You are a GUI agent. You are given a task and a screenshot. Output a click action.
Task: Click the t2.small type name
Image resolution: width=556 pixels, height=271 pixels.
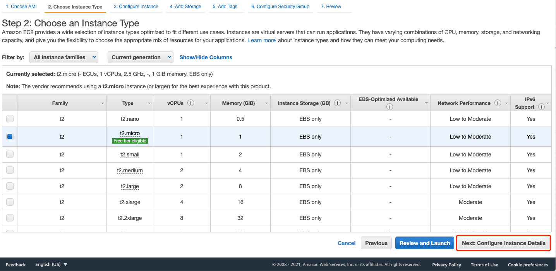point(130,154)
